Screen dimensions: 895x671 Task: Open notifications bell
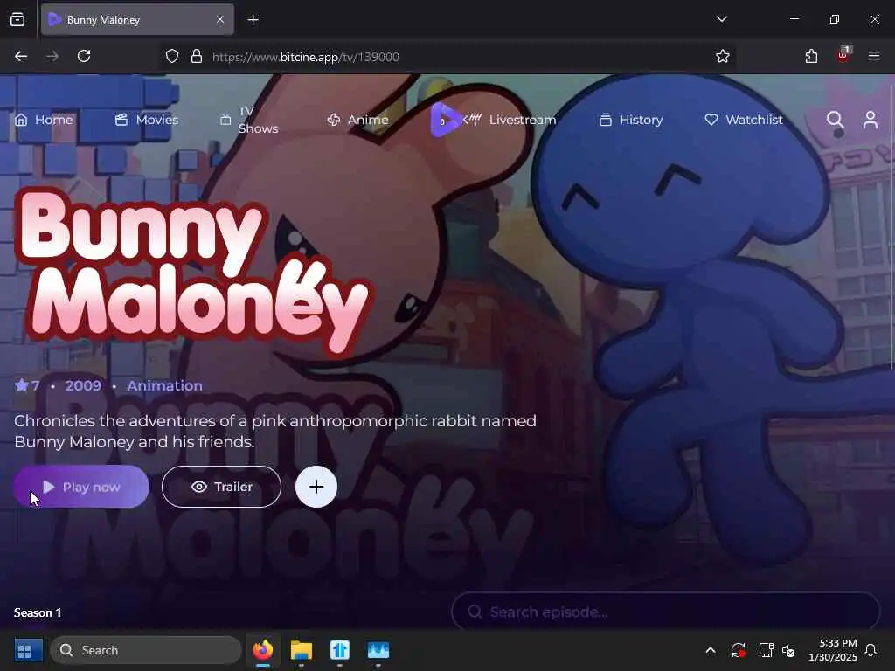tap(871, 650)
